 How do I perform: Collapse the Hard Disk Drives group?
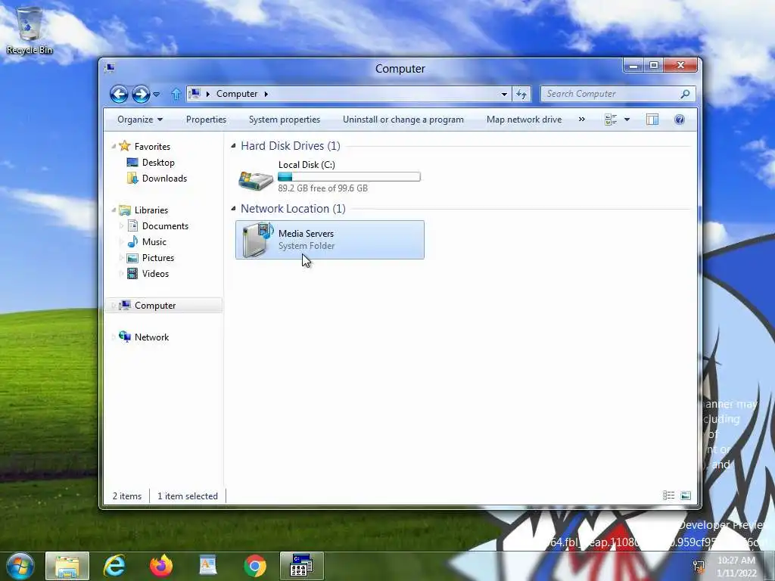click(x=233, y=146)
